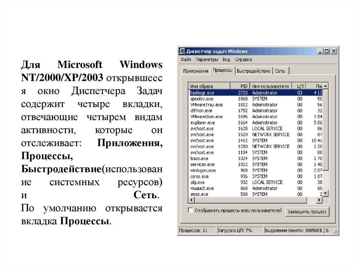
Task: Click the PID value 1664
Action: tap(243, 123)
